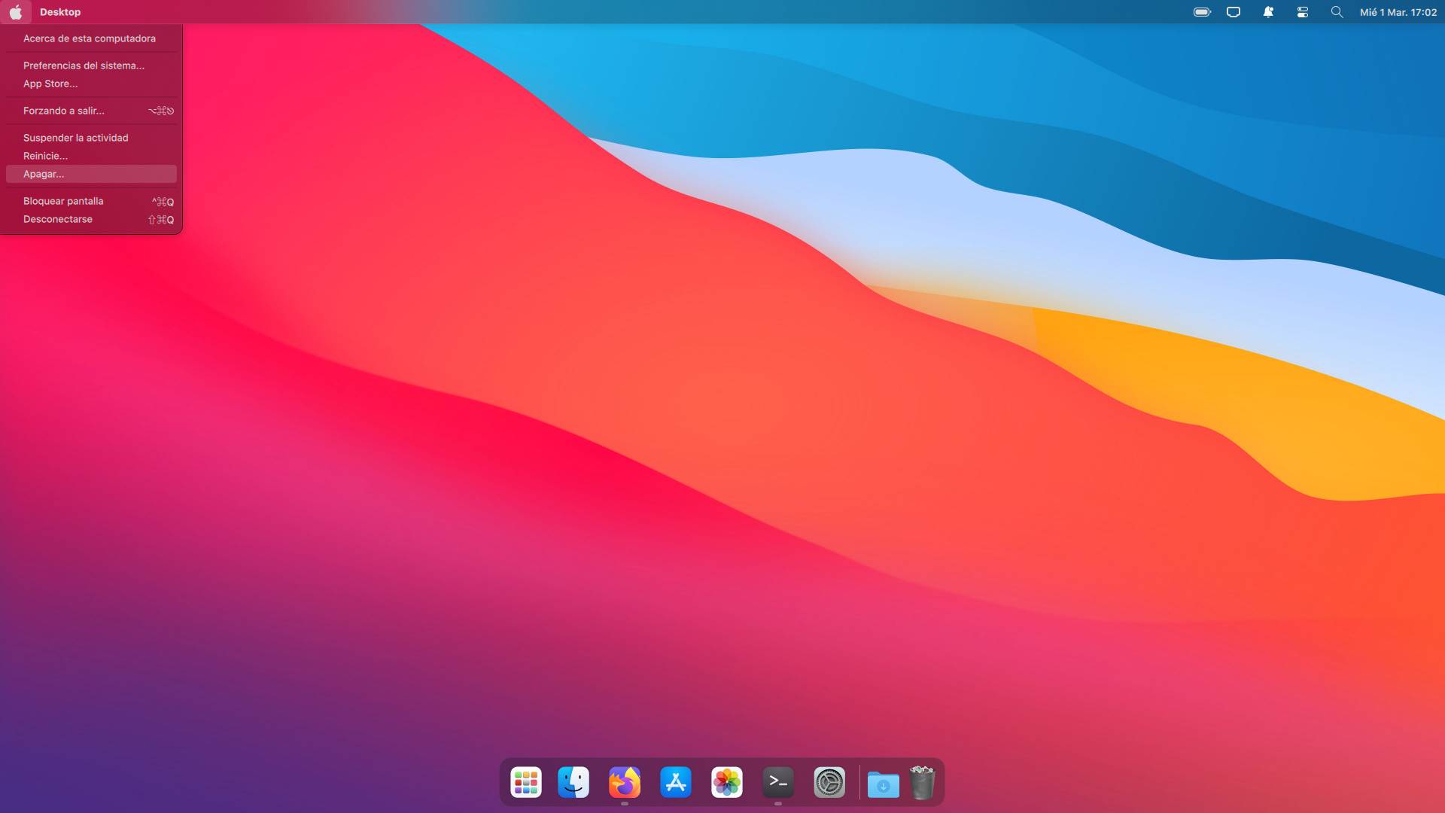Open Finder from the dock
Screen dimensions: 1445x813
coord(573,782)
